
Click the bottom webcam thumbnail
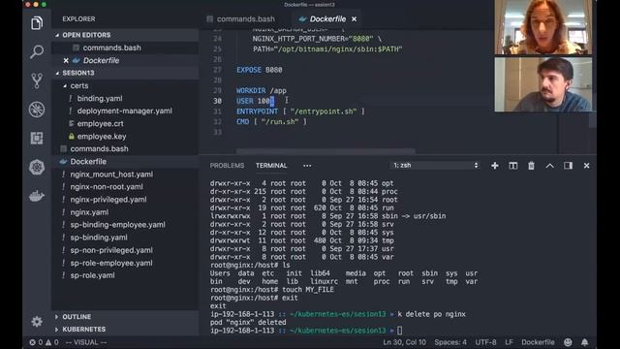click(543, 84)
